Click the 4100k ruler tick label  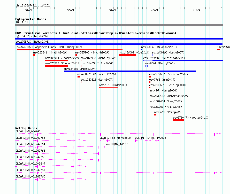(197, 10)
